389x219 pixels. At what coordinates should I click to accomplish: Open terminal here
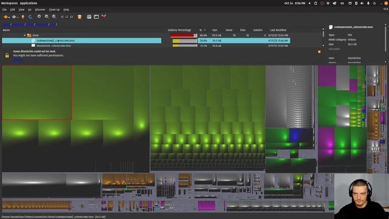click(x=96, y=17)
